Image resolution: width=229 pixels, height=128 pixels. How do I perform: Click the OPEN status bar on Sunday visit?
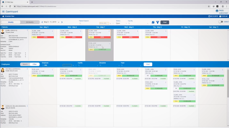[45, 37]
